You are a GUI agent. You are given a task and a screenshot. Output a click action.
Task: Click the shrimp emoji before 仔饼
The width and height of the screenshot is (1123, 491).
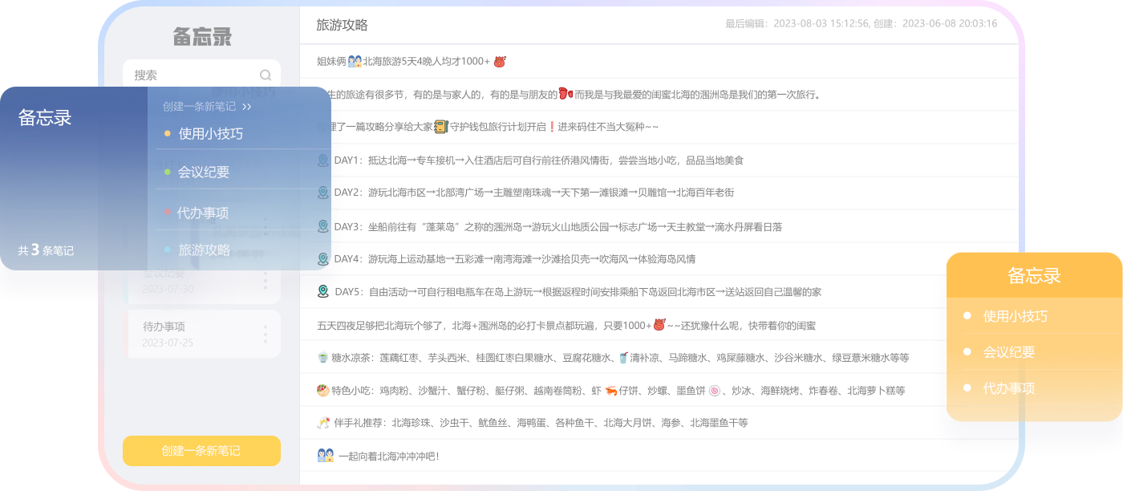pyautogui.click(x=611, y=390)
